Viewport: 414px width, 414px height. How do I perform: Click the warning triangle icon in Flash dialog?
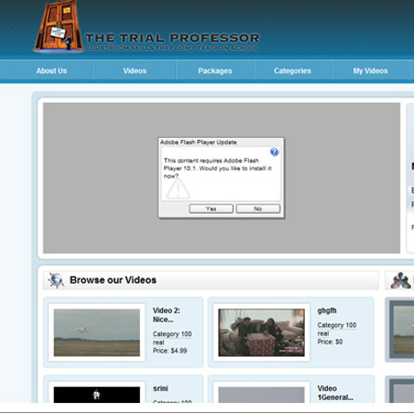(x=178, y=189)
